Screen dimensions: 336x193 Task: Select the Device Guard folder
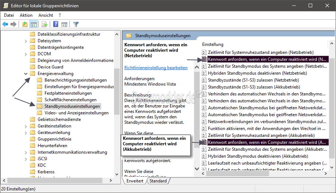pos(50,67)
